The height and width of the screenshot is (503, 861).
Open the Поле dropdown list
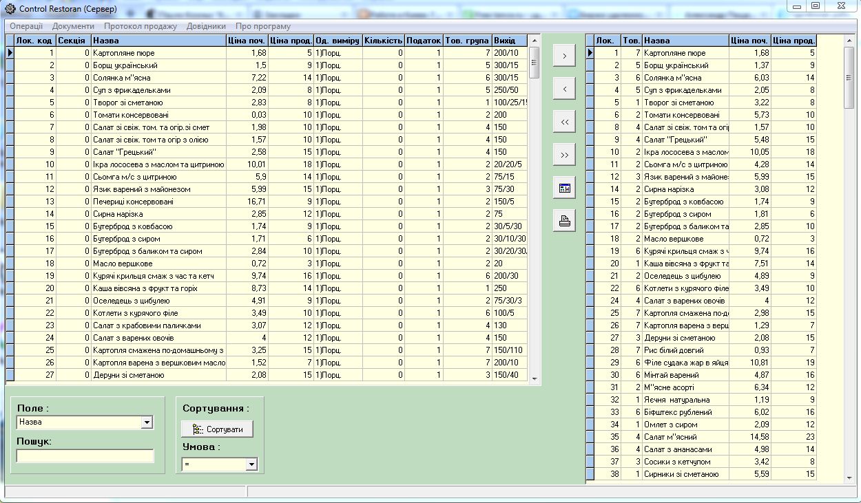tap(147, 422)
